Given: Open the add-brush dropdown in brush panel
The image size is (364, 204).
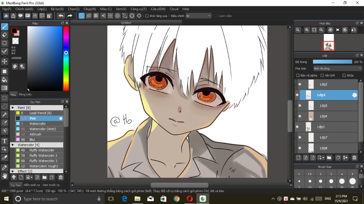Looking at the screenshot, I should (32, 177).
